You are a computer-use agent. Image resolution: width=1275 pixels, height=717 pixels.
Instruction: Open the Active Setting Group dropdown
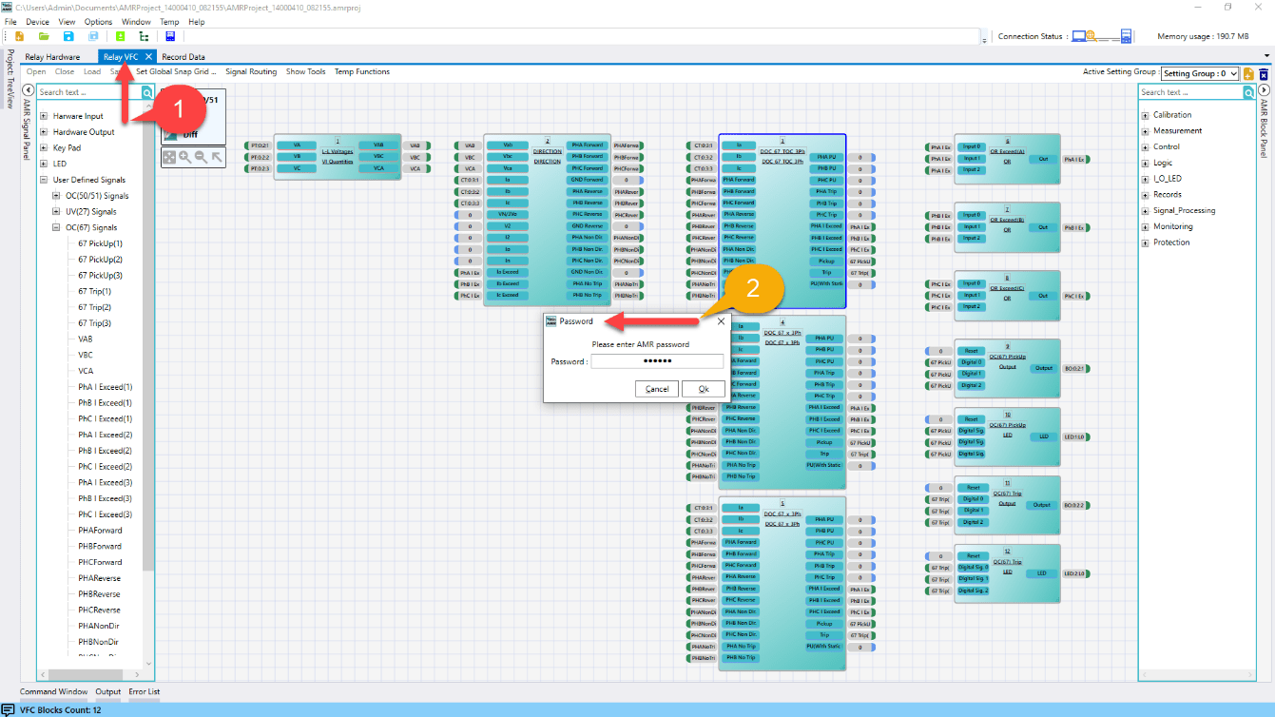(x=1200, y=73)
